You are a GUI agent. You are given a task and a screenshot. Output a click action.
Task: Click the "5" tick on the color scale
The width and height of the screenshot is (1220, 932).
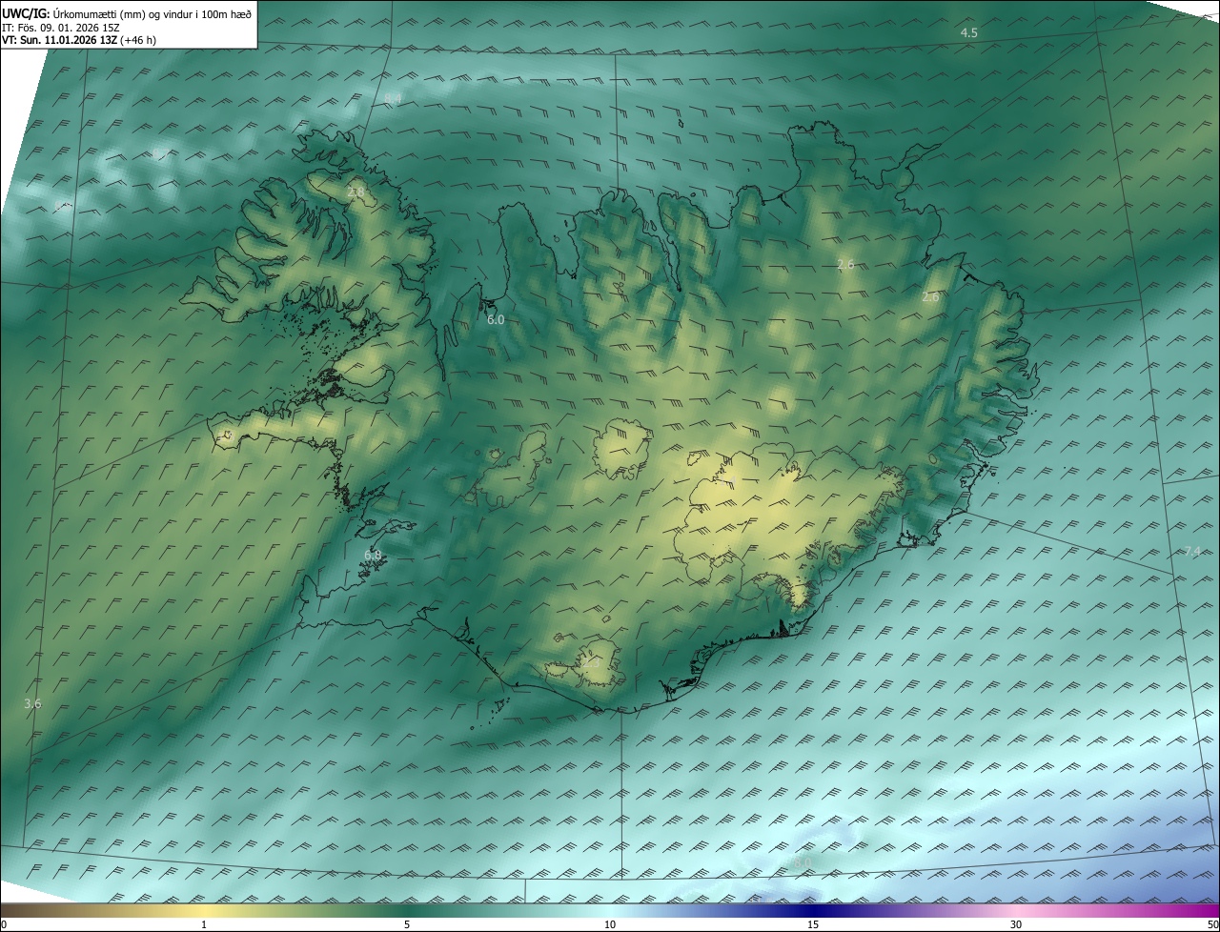tap(407, 924)
